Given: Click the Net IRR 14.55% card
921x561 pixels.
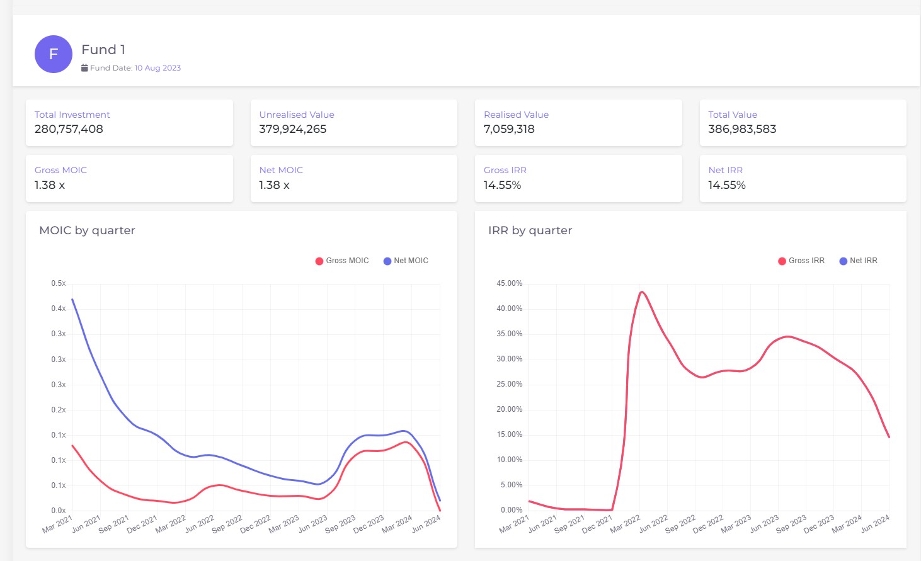Looking at the screenshot, I should tap(803, 178).
